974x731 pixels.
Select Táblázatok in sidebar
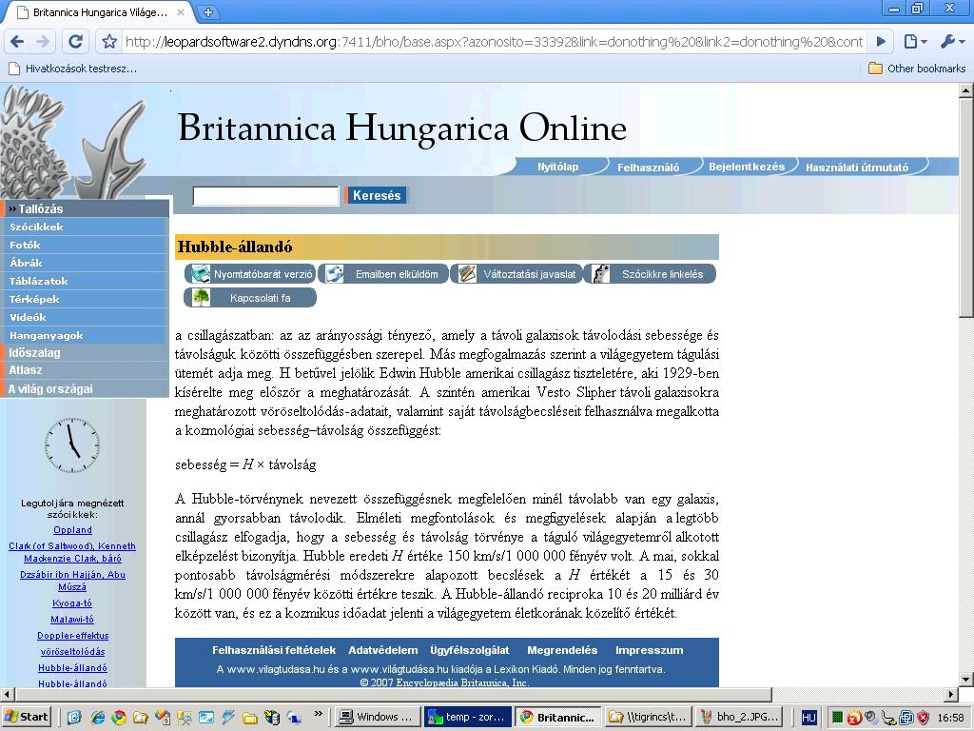coord(85,281)
